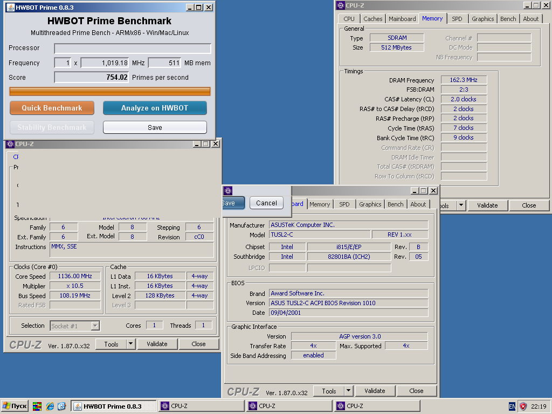Viewport: 552px width, 414px height.
Task: Switch to third CPU-Z taskbar button
Action: coord(377,406)
